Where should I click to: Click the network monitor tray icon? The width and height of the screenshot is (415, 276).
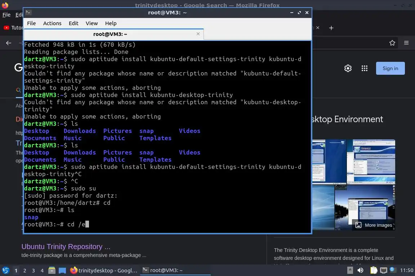point(383,270)
